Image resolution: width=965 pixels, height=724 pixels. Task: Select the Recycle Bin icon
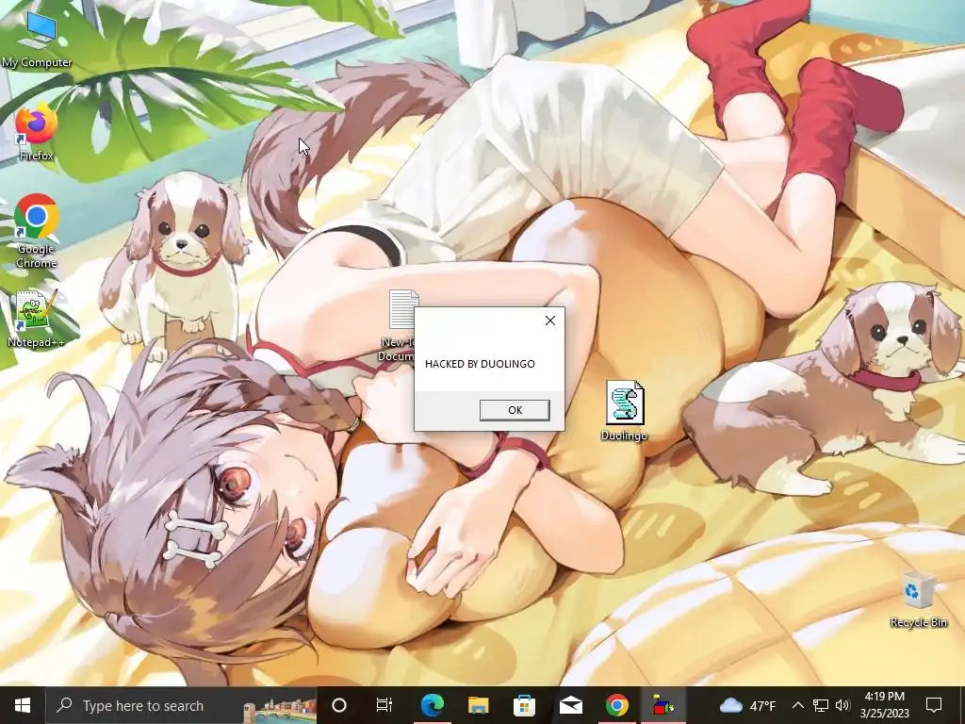[x=918, y=600]
